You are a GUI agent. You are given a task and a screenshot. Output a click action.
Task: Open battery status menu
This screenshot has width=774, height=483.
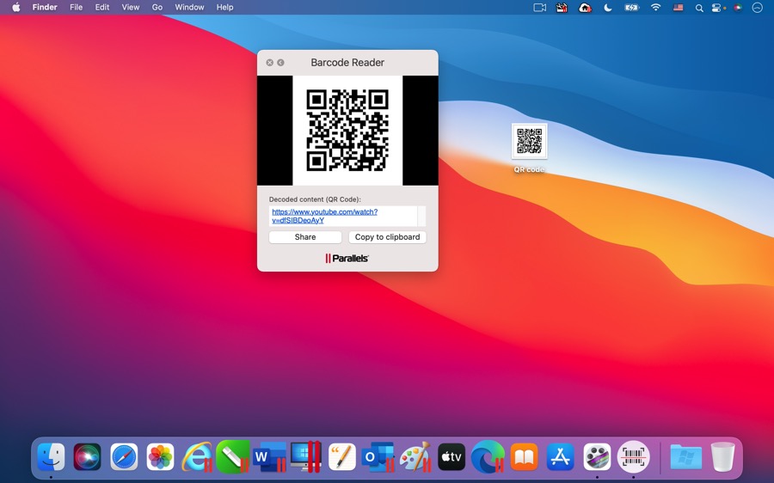click(x=632, y=8)
